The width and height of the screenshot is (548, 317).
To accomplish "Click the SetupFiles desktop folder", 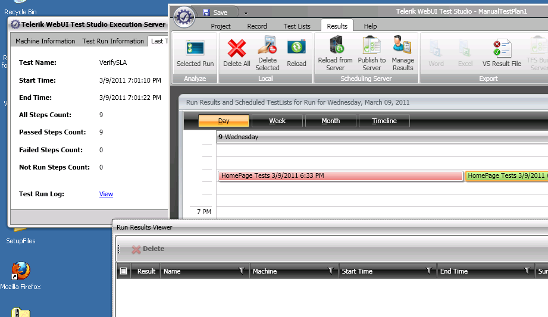I will click(21, 236).
